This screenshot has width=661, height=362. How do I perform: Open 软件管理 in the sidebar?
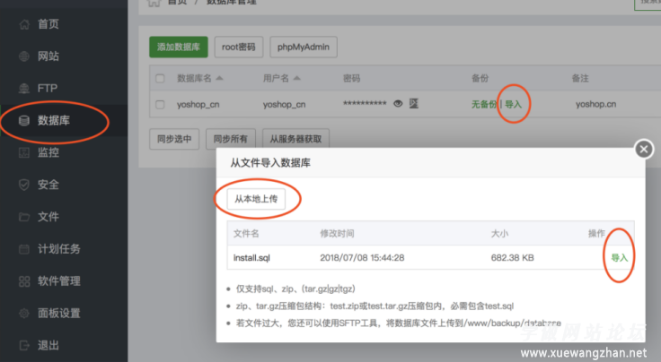coord(59,281)
